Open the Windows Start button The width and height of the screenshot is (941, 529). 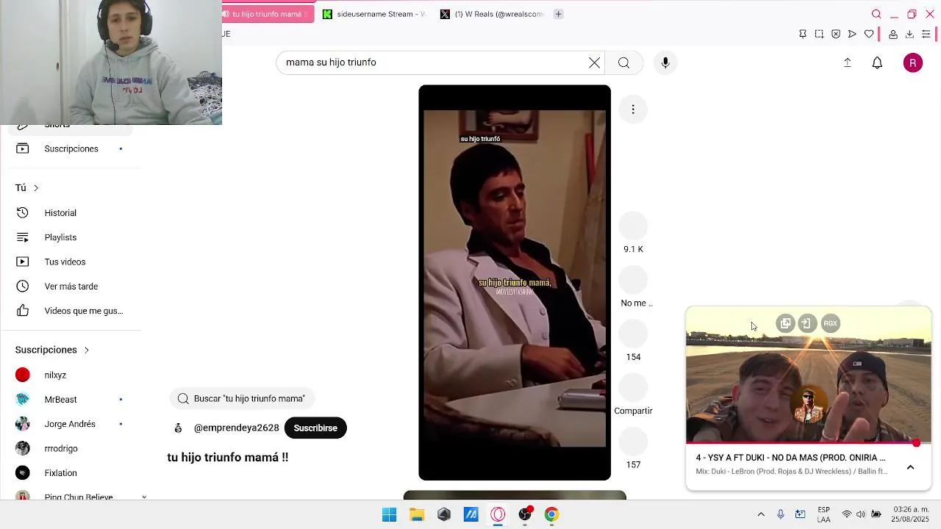pos(389,515)
